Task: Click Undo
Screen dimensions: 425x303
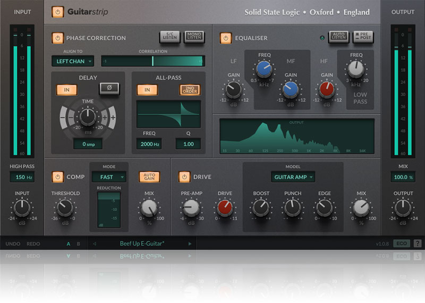Action: 13,244
